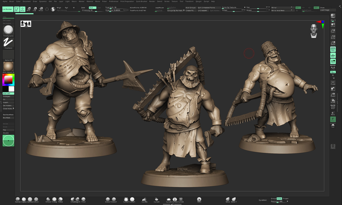
Task: Enable Zsub sculpting mode
Action: (92, 7)
